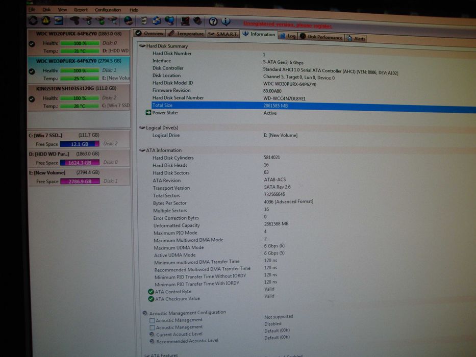Click the '4096 [Advanced Format]' value
This screenshot has width=476, height=357.
tap(288, 201)
